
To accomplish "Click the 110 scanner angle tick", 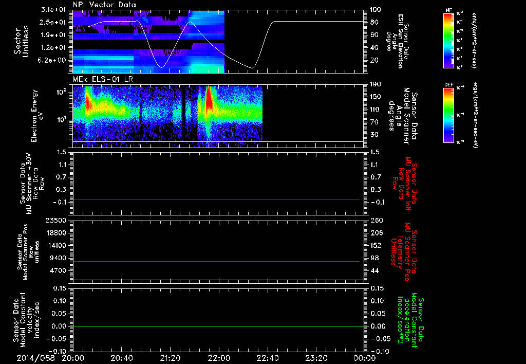I will [375, 110].
